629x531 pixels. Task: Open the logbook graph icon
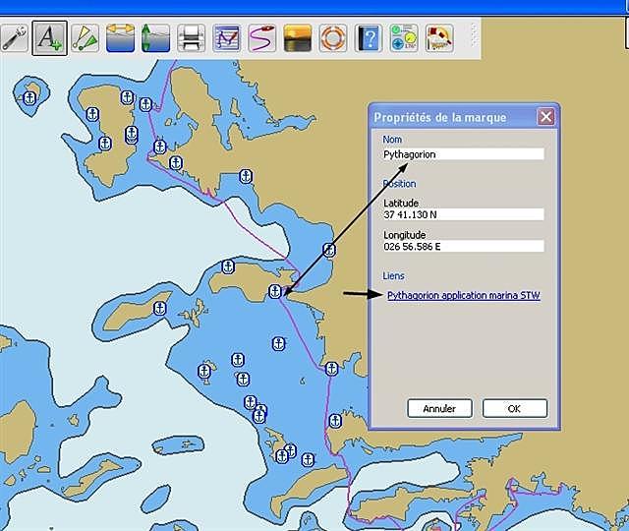[227, 38]
